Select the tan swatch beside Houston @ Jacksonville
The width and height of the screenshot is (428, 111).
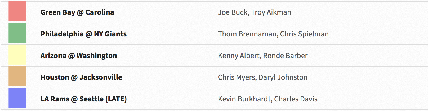point(17,76)
